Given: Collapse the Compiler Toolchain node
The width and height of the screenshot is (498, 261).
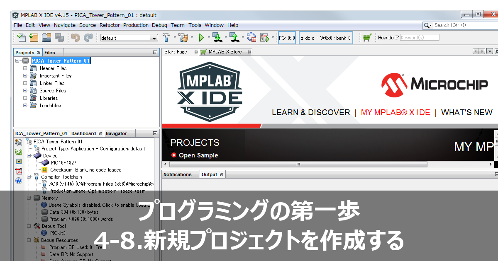Looking at the screenshot, I should [29, 176].
